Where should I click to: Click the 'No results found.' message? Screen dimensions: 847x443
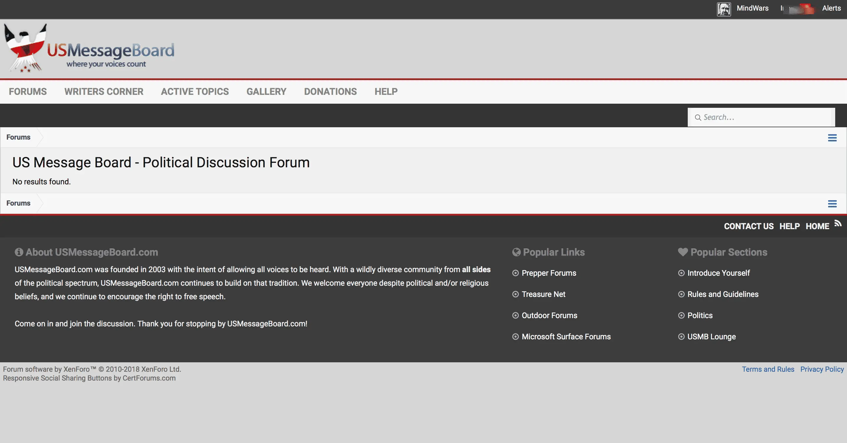tap(41, 182)
